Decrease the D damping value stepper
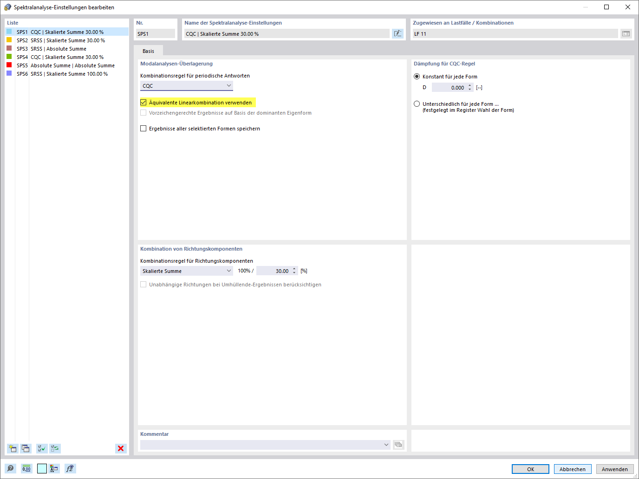The image size is (639, 479). (470, 90)
